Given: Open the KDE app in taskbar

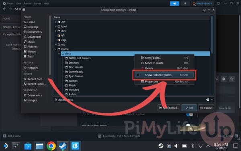Looking at the screenshot, I should pyautogui.click(x=75, y=146).
